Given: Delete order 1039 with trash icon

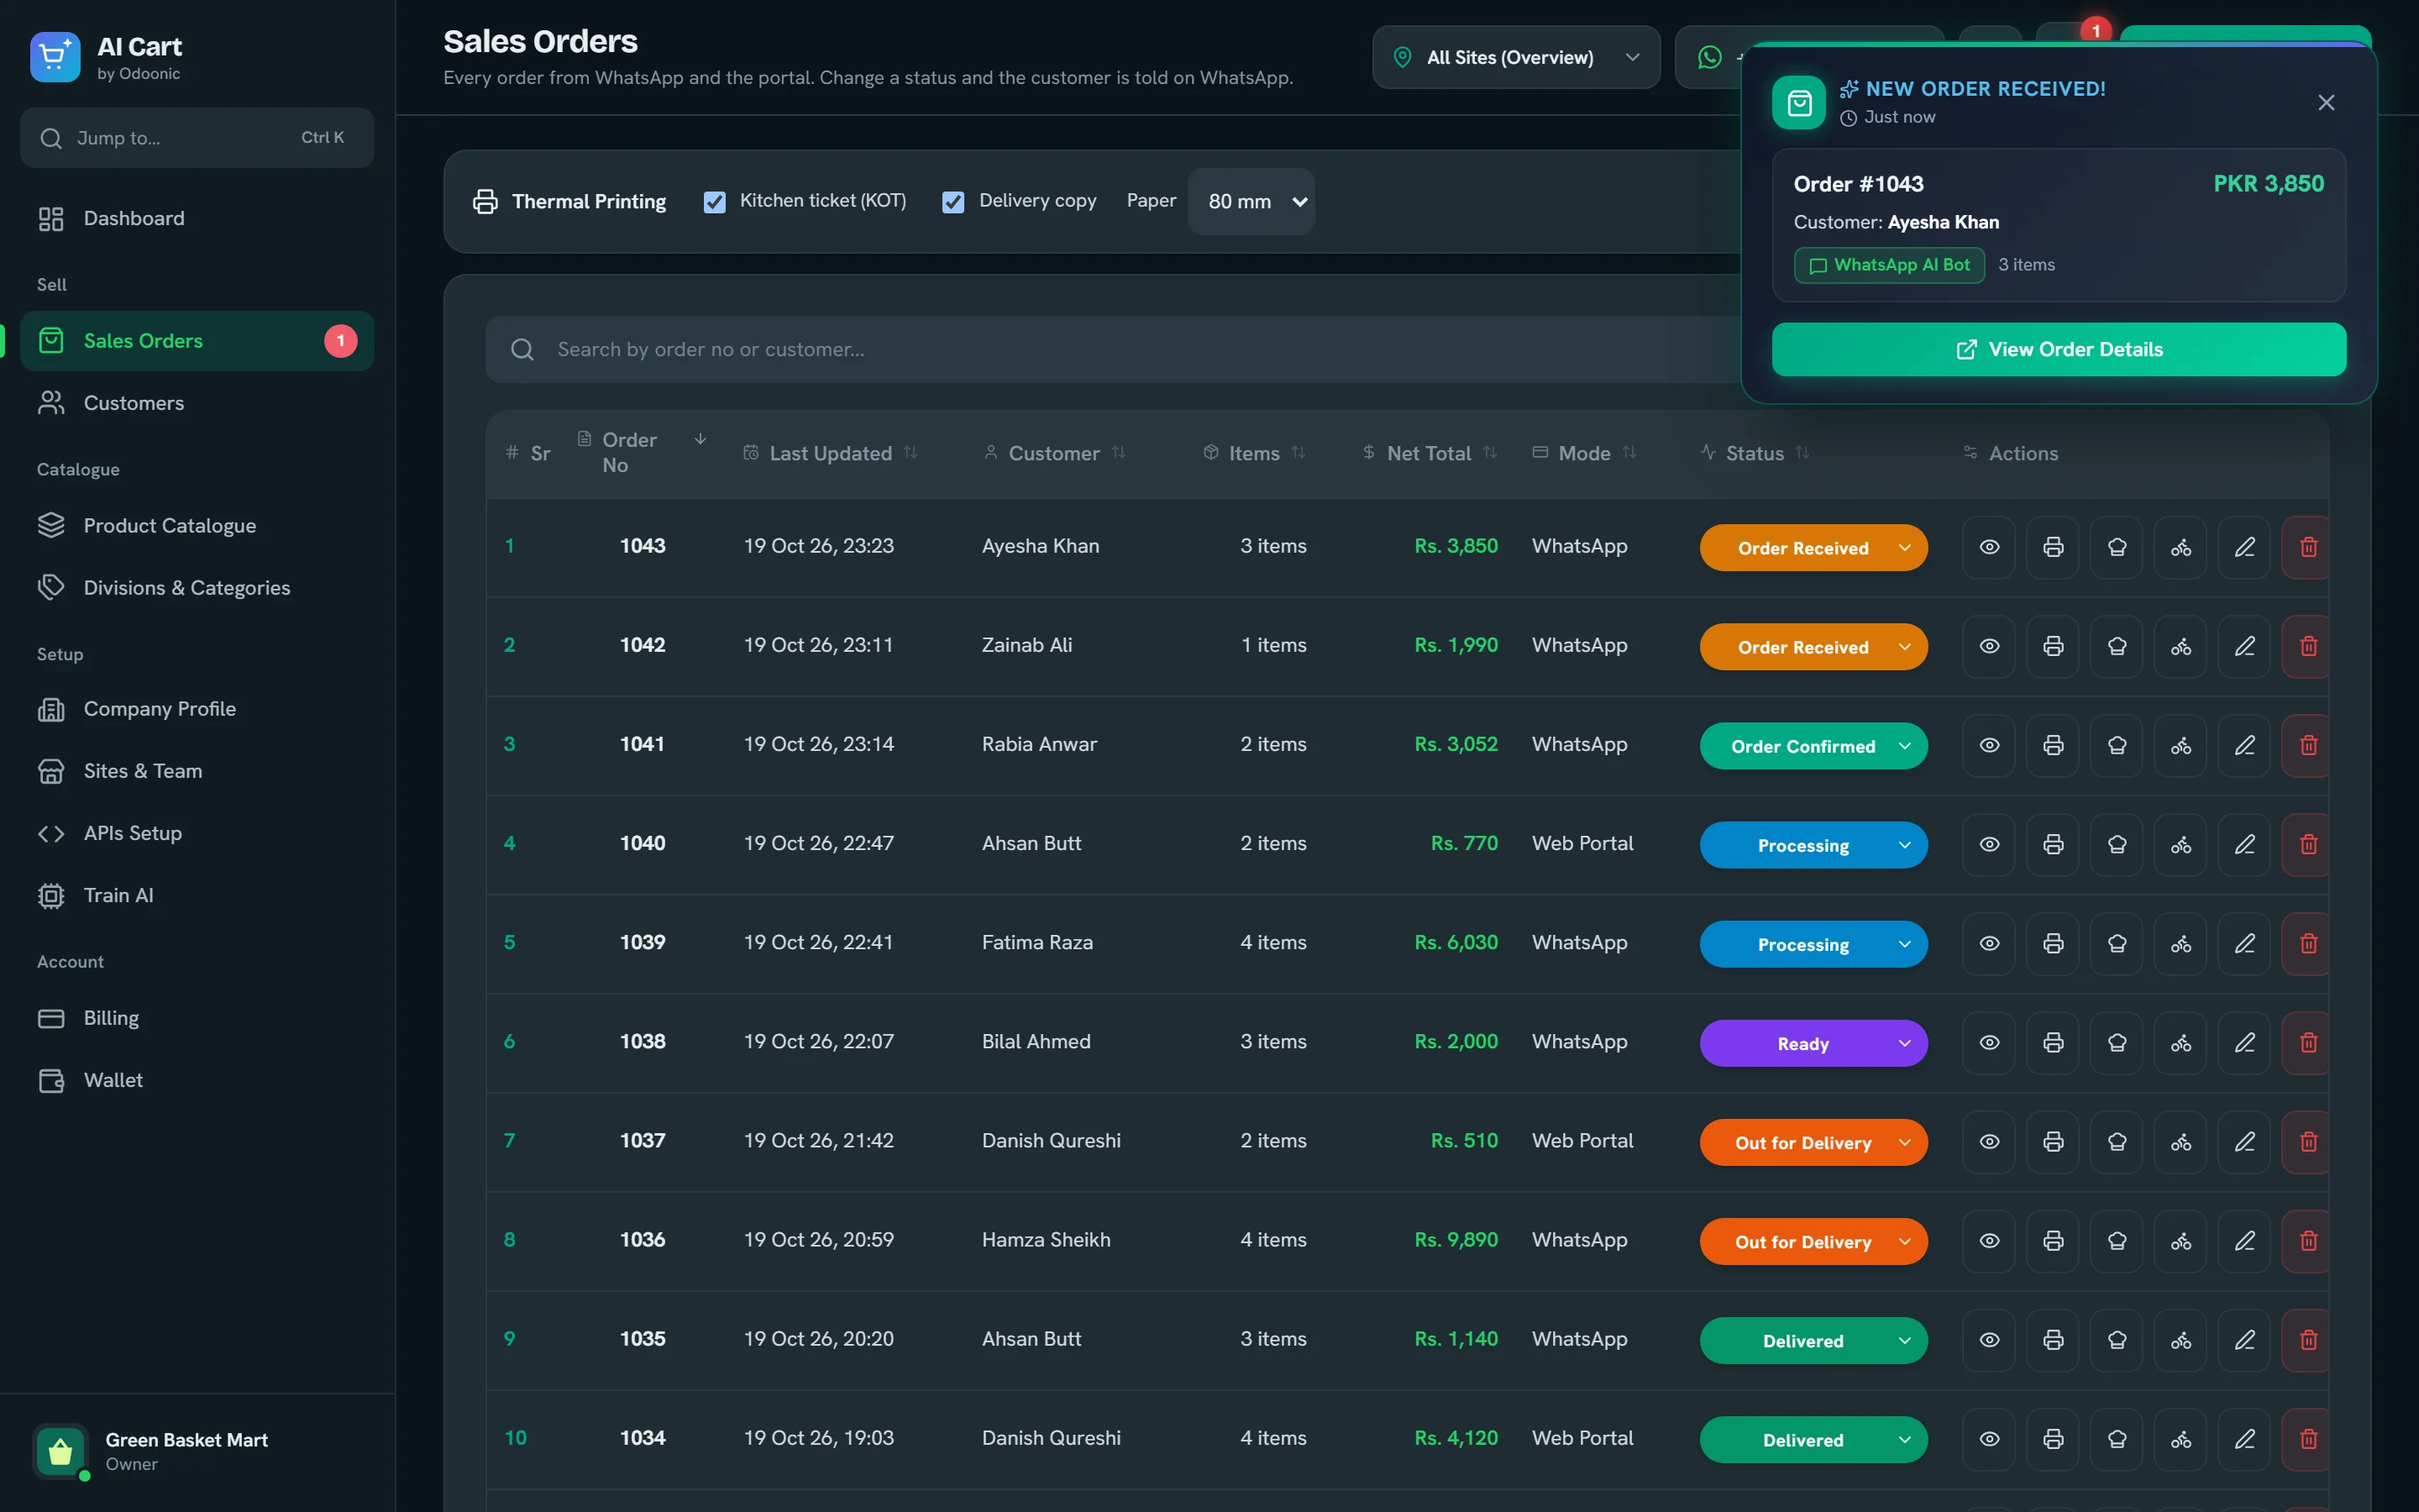Looking at the screenshot, I should point(2308,943).
